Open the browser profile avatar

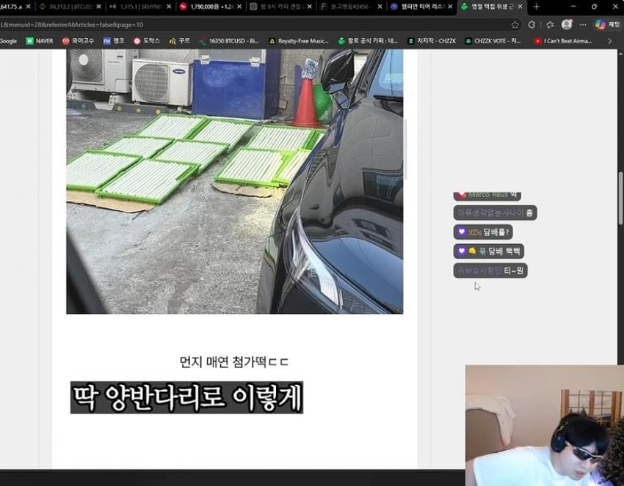point(567,25)
